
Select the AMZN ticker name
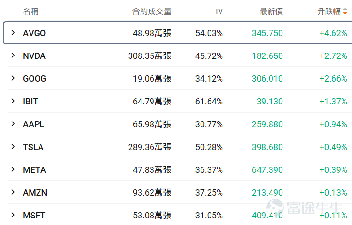pyautogui.click(x=35, y=193)
